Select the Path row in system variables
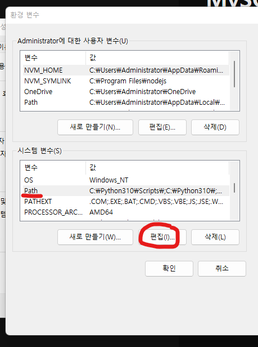 126,191
